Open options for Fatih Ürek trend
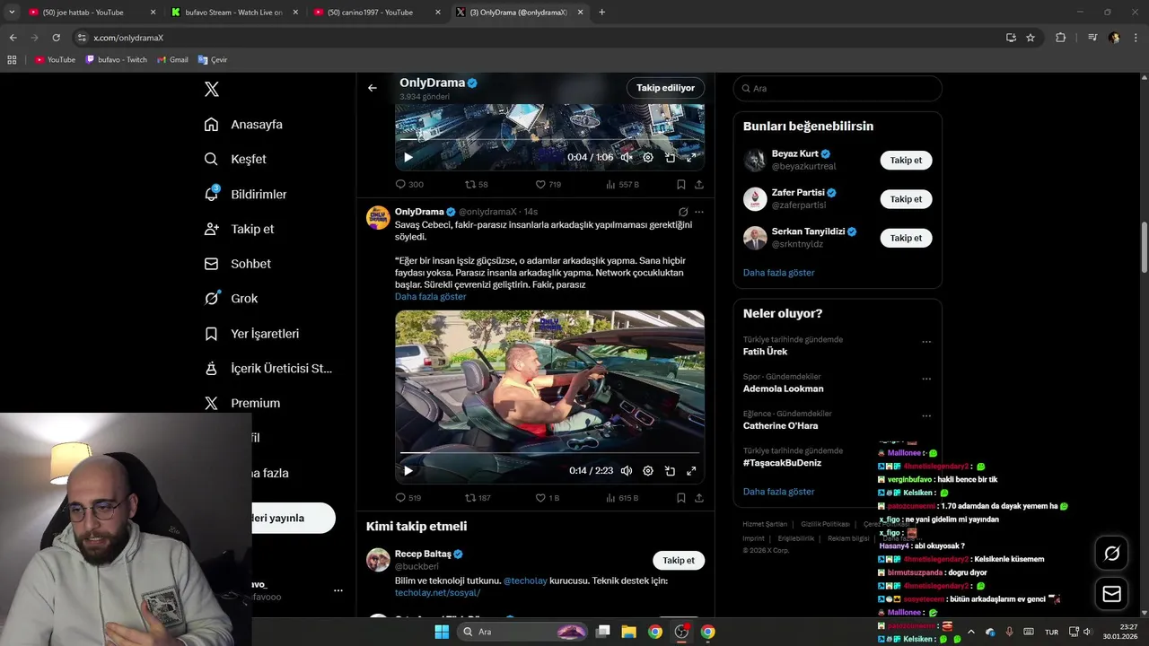Viewport: 1149px width, 646px height. [x=926, y=342]
